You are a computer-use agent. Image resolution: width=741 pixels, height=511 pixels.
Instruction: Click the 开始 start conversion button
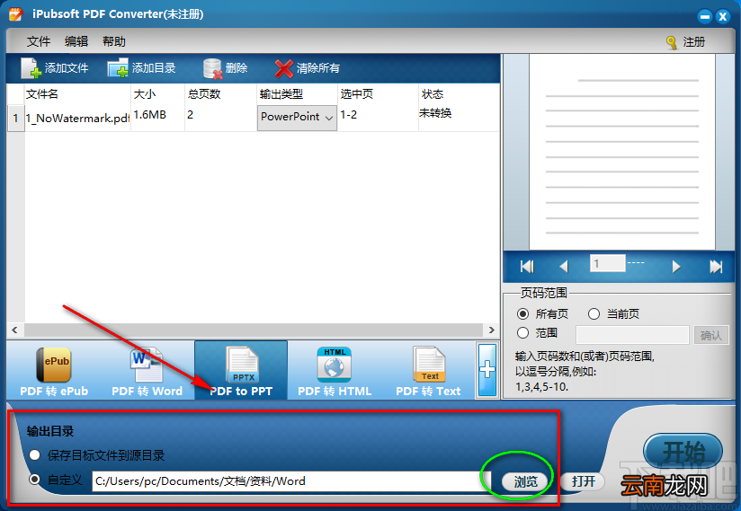click(x=683, y=452)
